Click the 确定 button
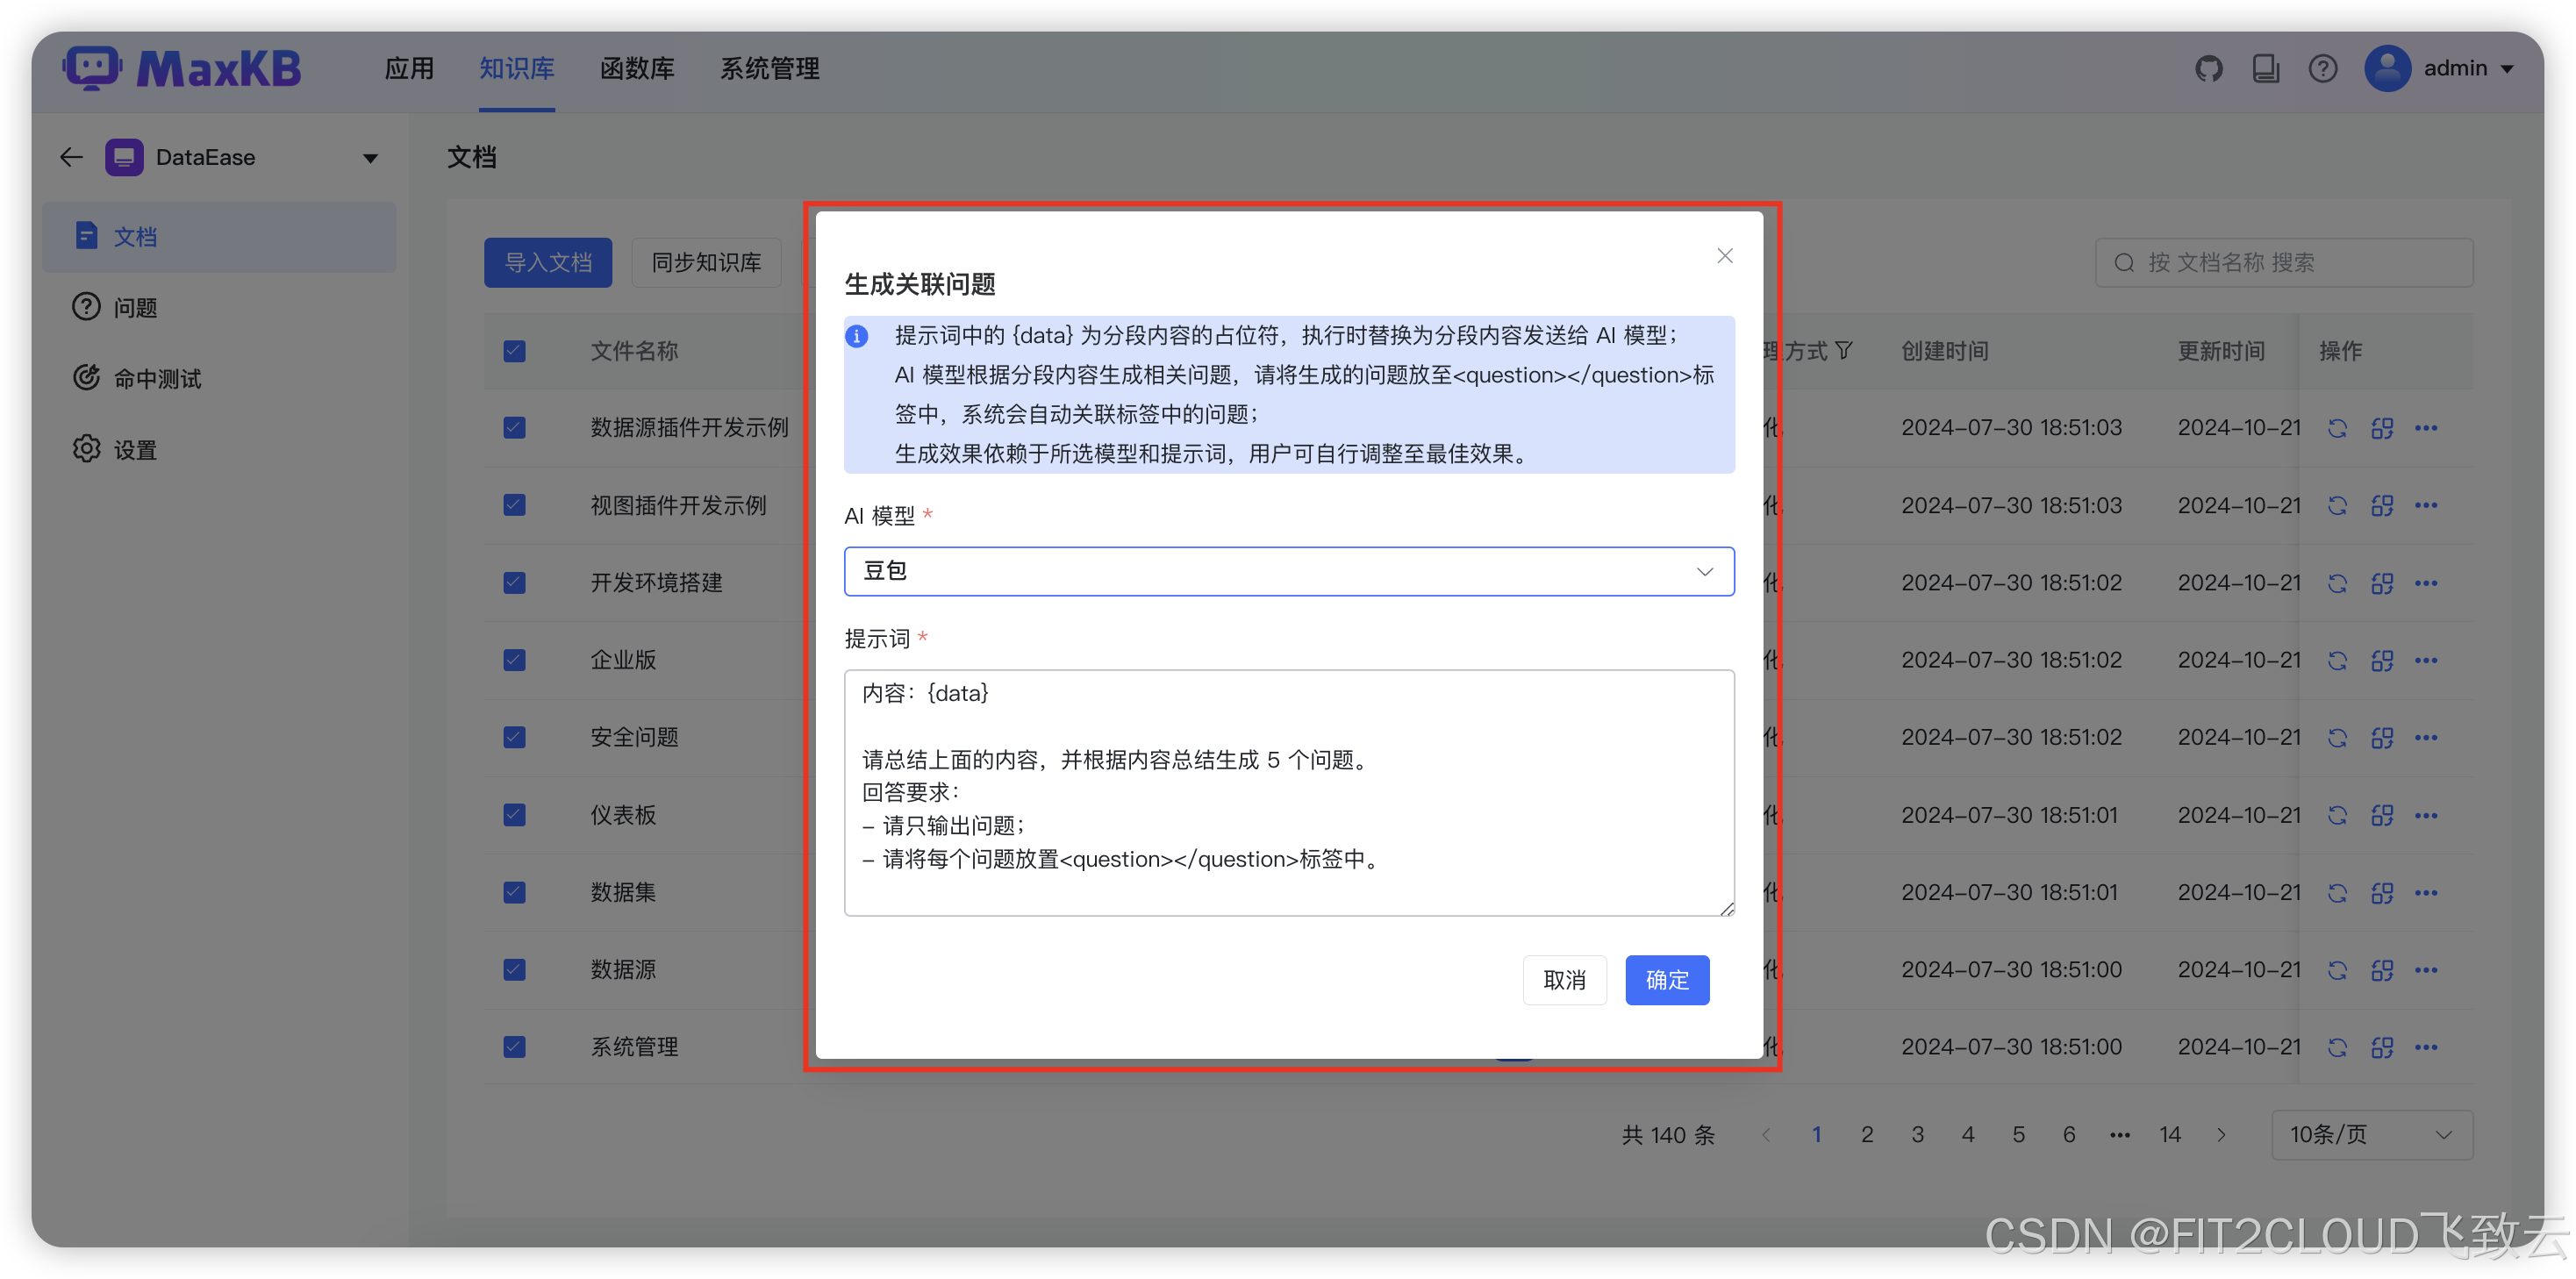2576x1279 pixels. tap(1666, 979)
